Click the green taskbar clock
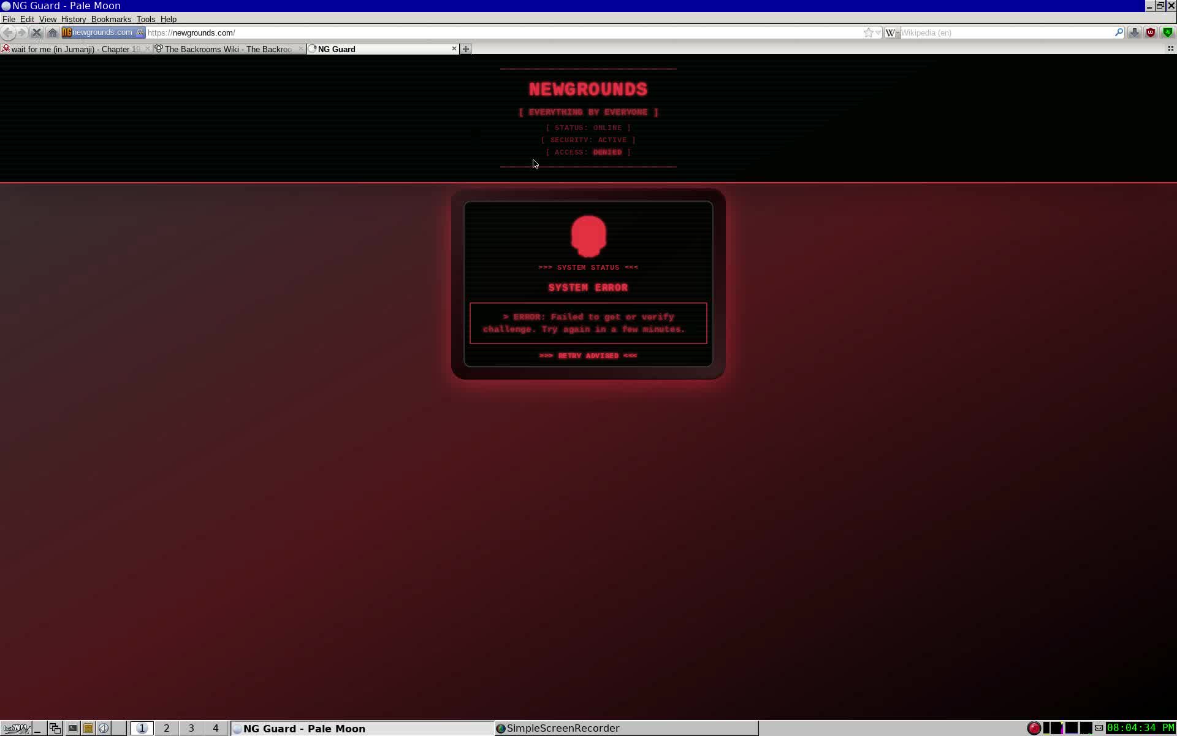Screen dimensions: 1177x736 click(1141, 728)
